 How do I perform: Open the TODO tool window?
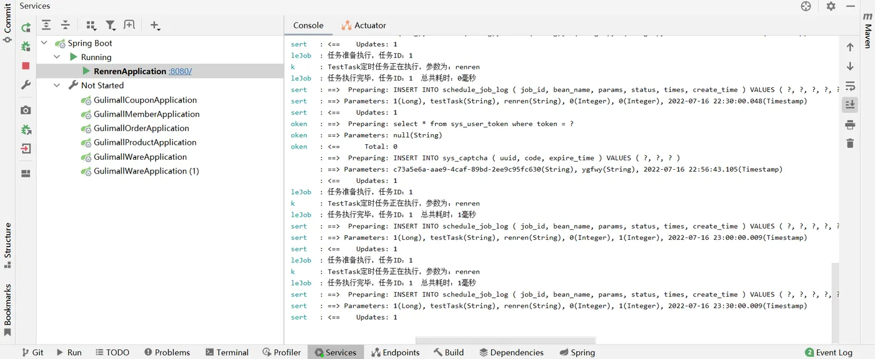[x=112, y=352]
